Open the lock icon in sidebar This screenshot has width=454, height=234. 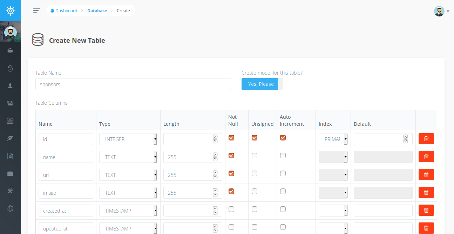(10, 68)
